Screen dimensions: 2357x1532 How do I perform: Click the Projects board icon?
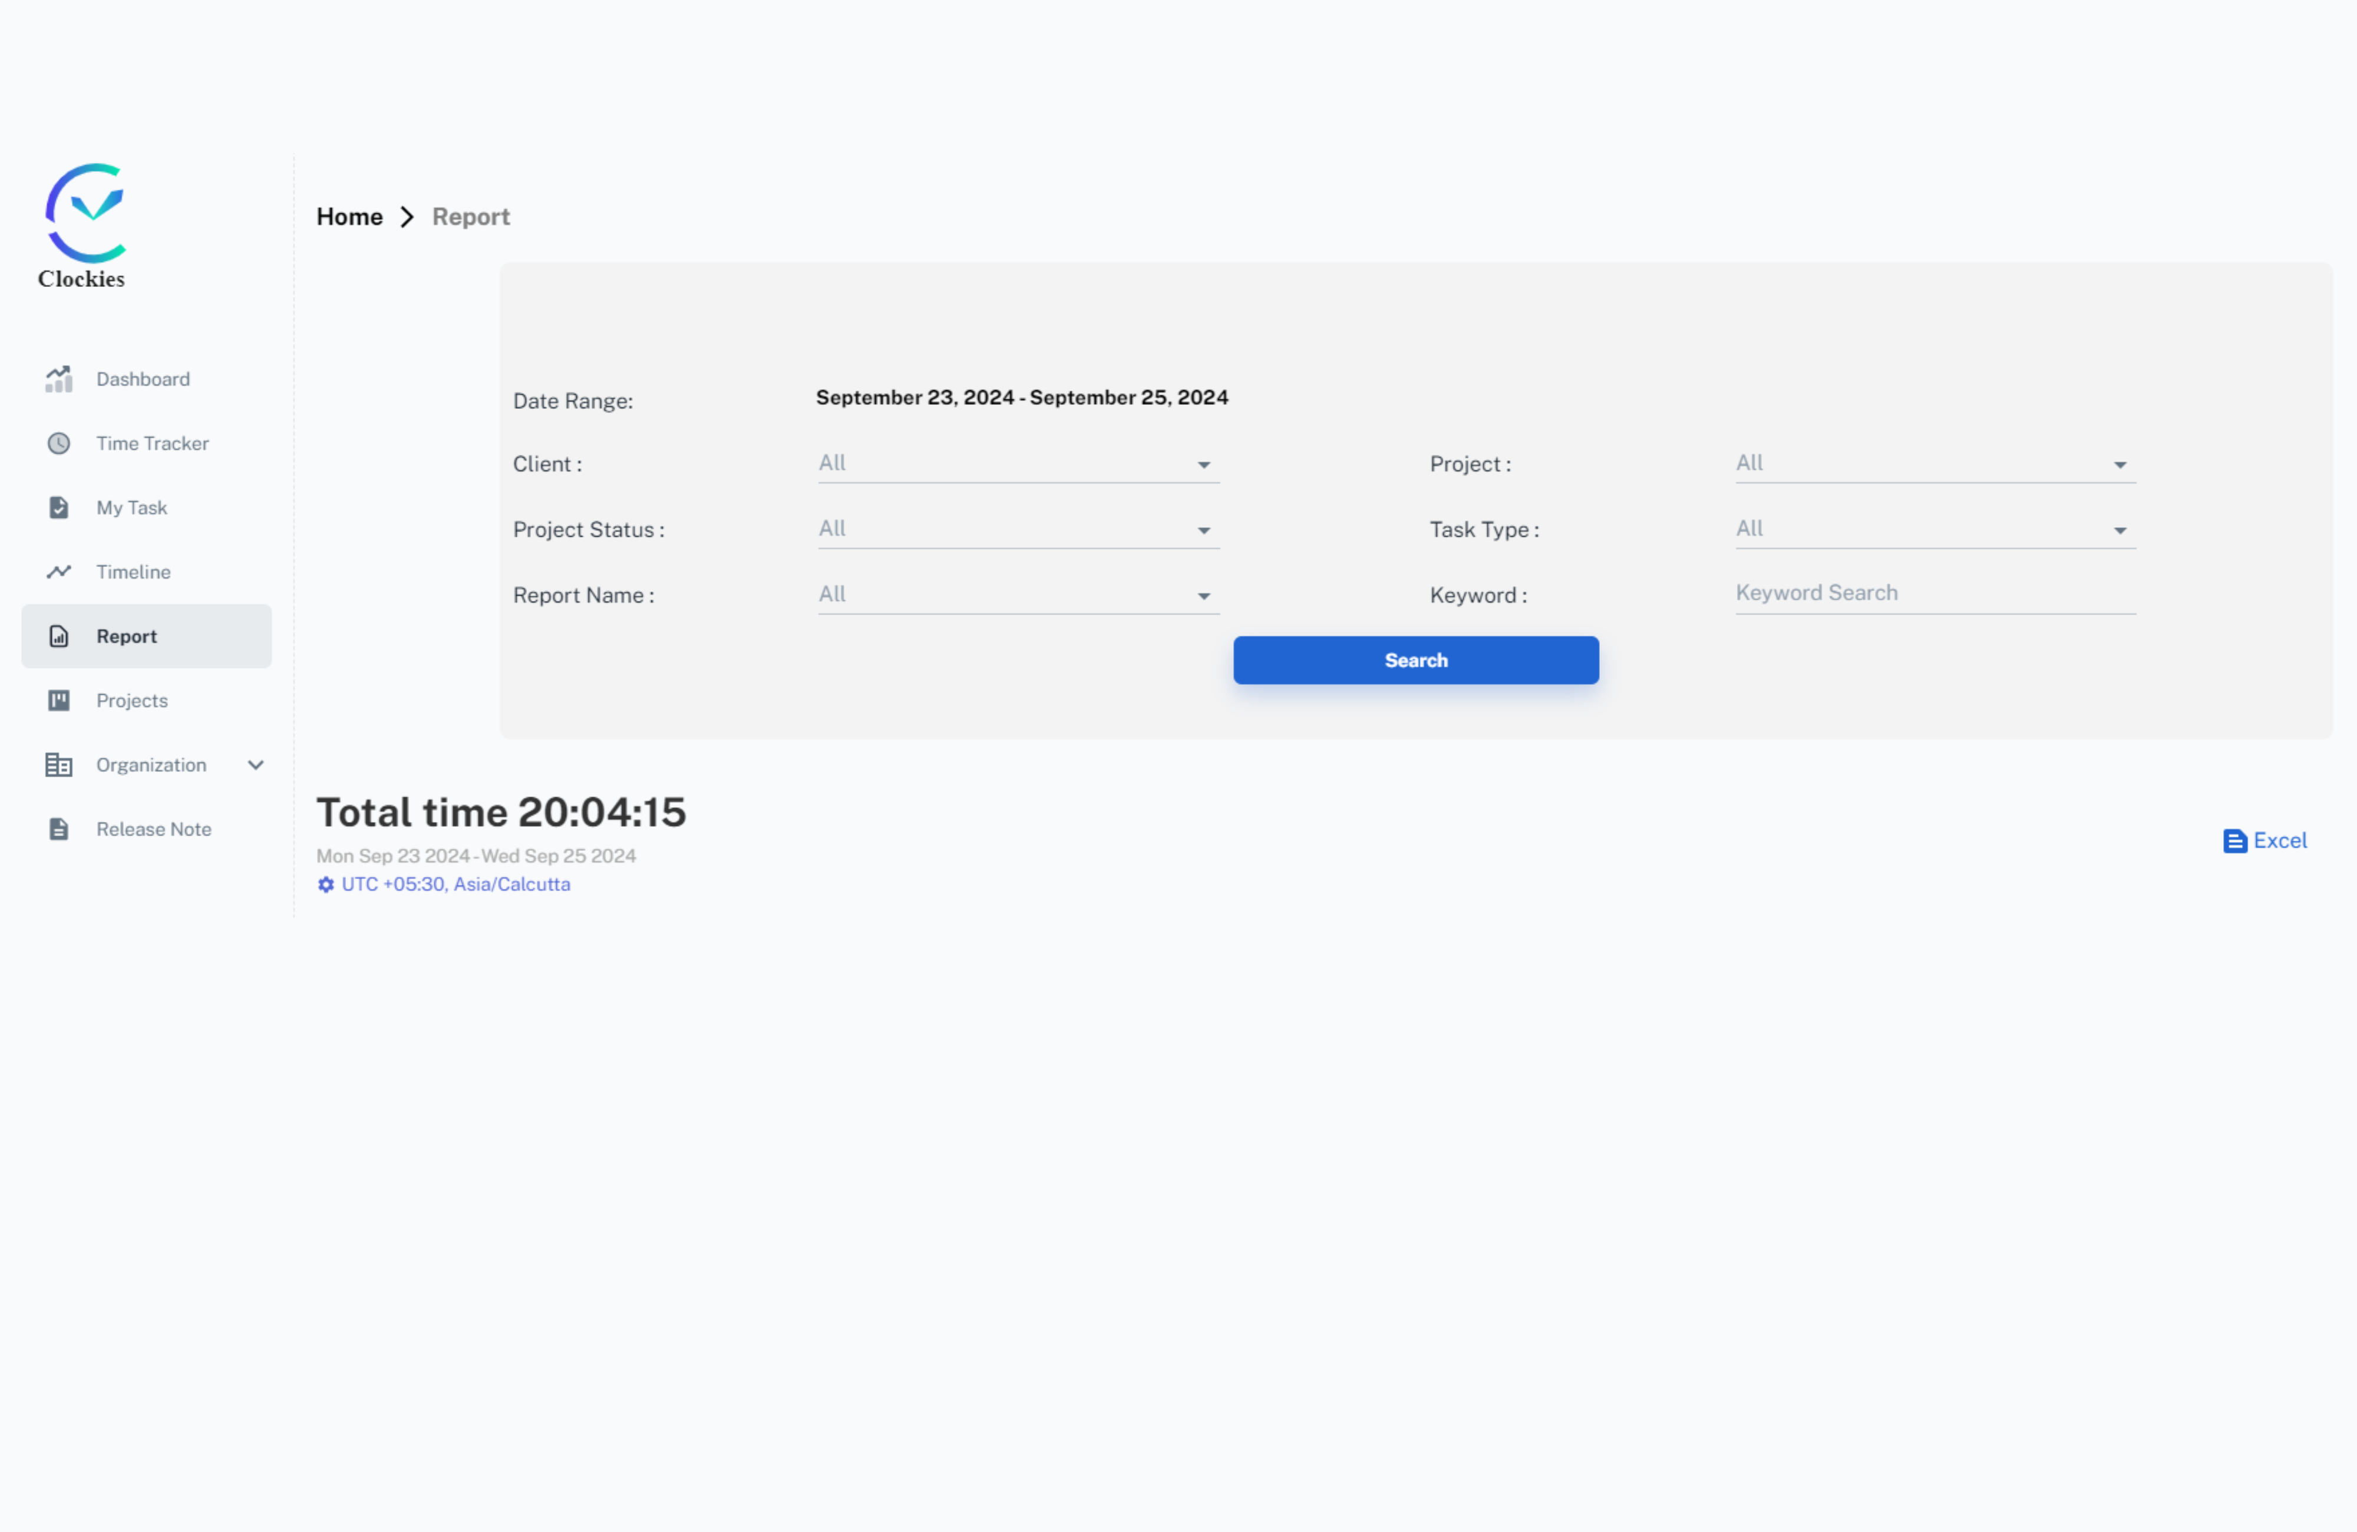58,701
